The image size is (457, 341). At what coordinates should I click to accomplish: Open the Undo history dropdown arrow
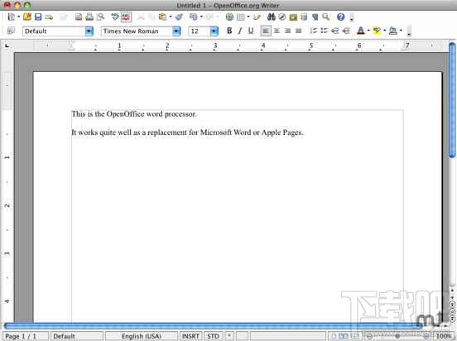point(201,17)
